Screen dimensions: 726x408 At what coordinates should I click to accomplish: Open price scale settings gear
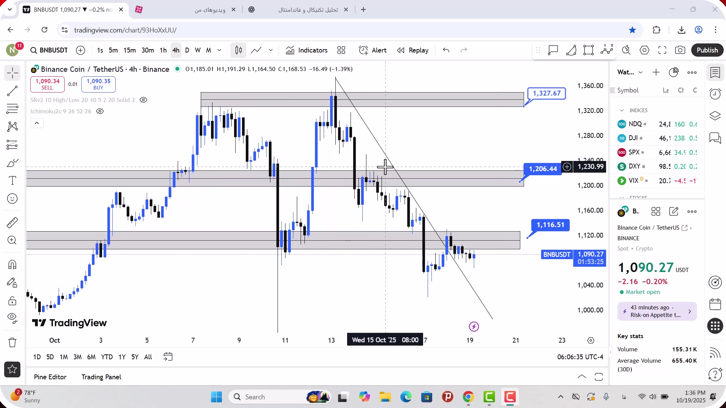pos(591,340)
